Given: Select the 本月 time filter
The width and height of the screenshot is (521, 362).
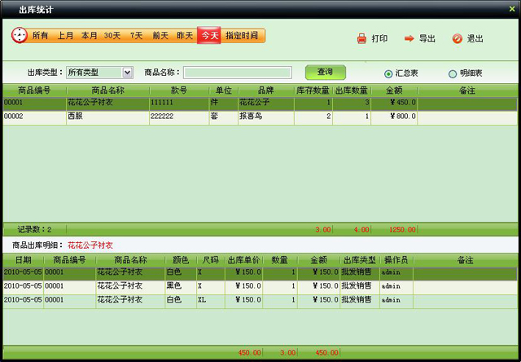Looking at the screenshot, I should tap(89, 36).
